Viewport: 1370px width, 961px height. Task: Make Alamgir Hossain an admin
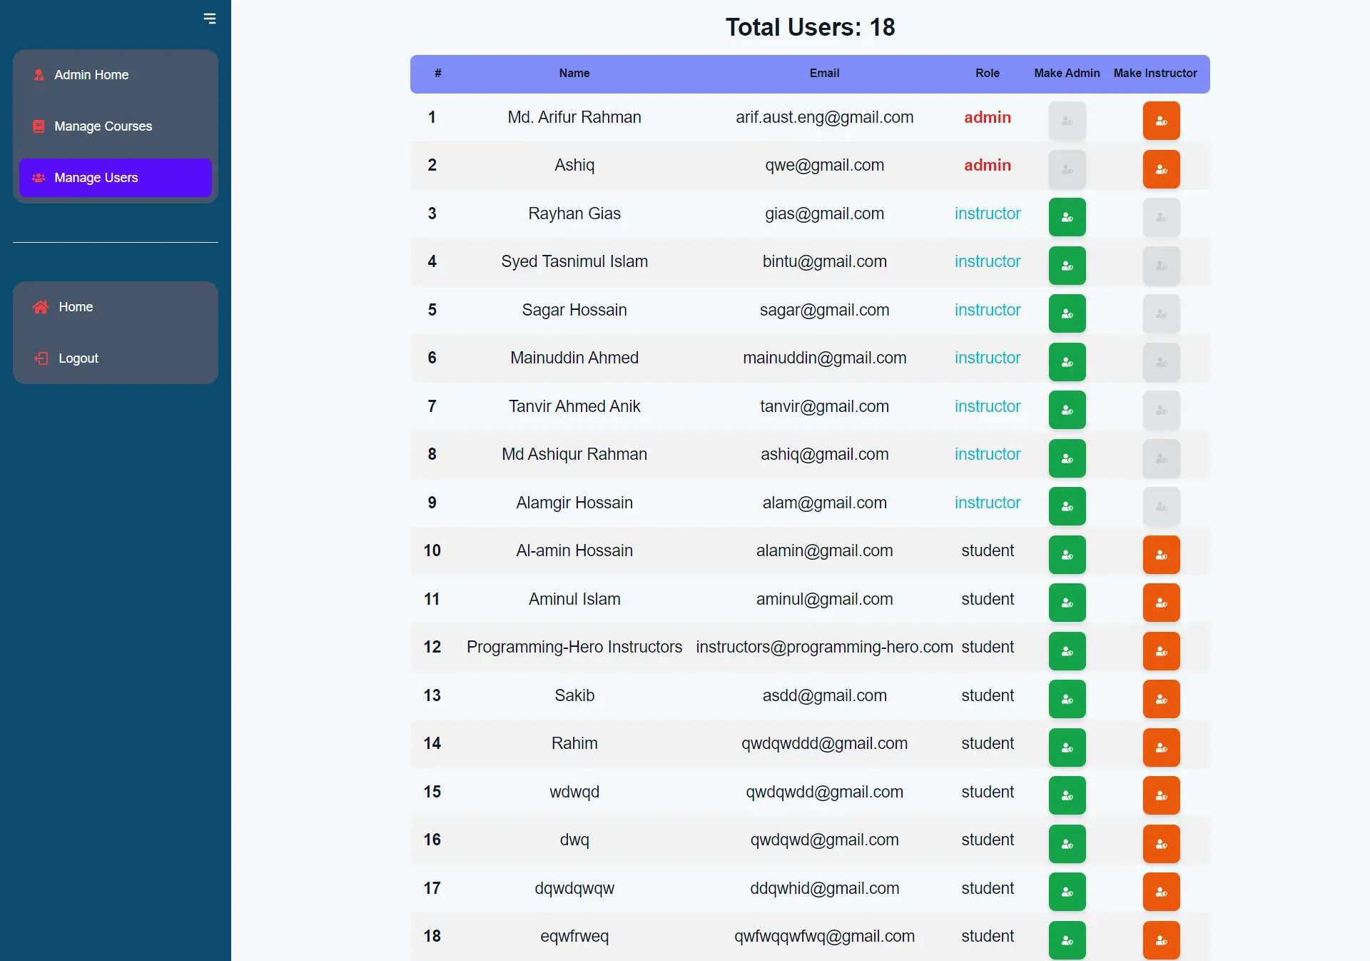coord(1067,506)
